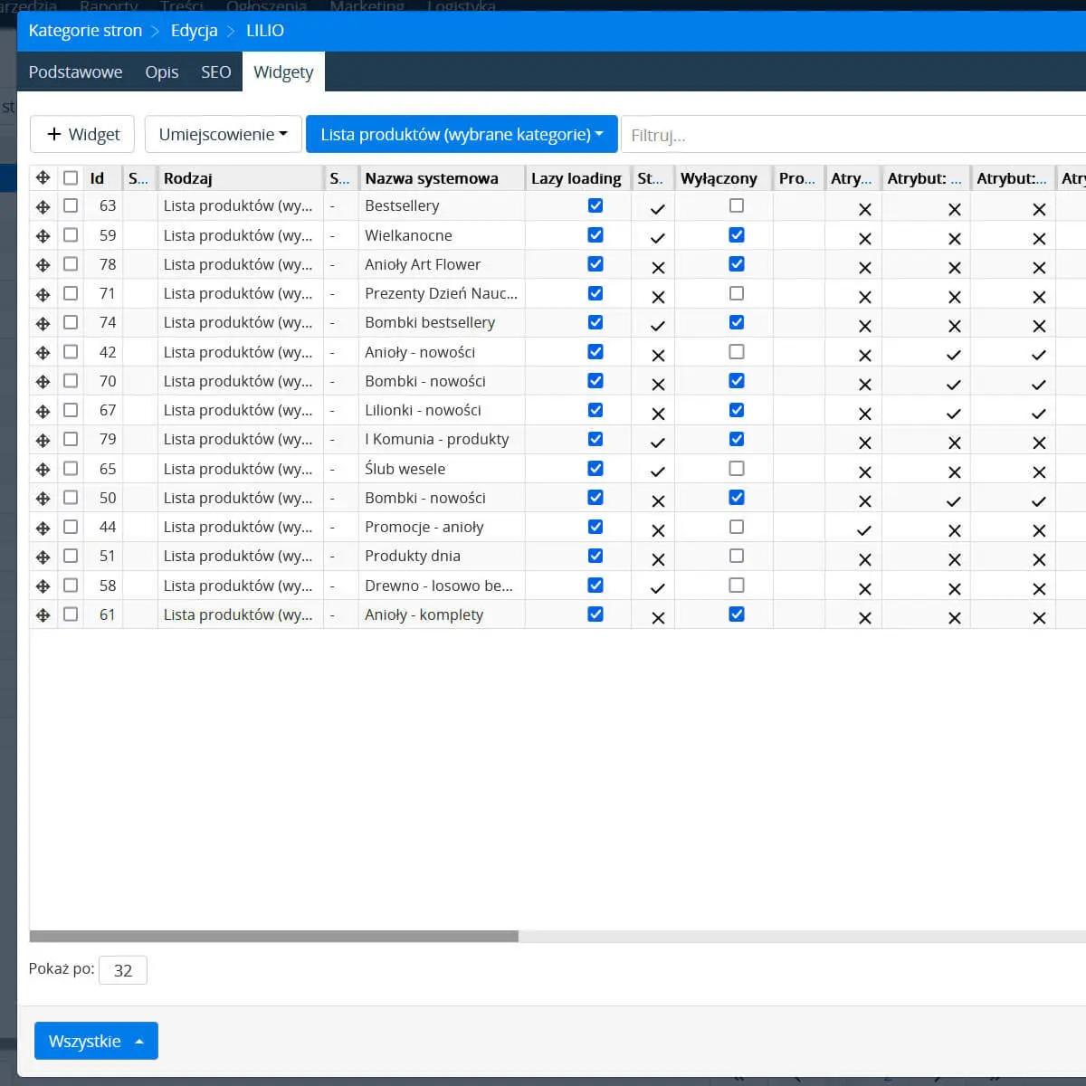
Task: Enable Wyłączony for Bestsellery
Action: tap(737, 205)
